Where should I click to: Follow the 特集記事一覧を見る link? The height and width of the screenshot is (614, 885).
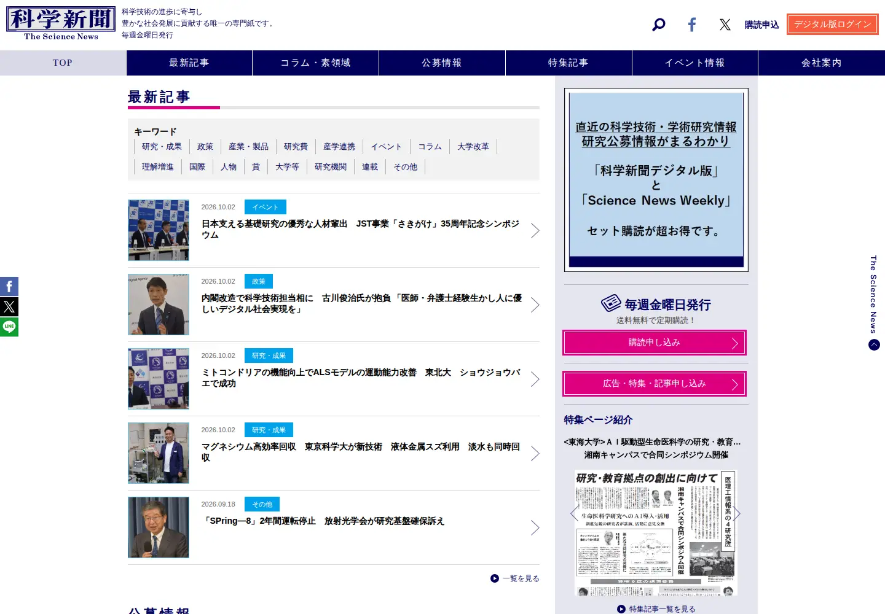coord(656,609)
